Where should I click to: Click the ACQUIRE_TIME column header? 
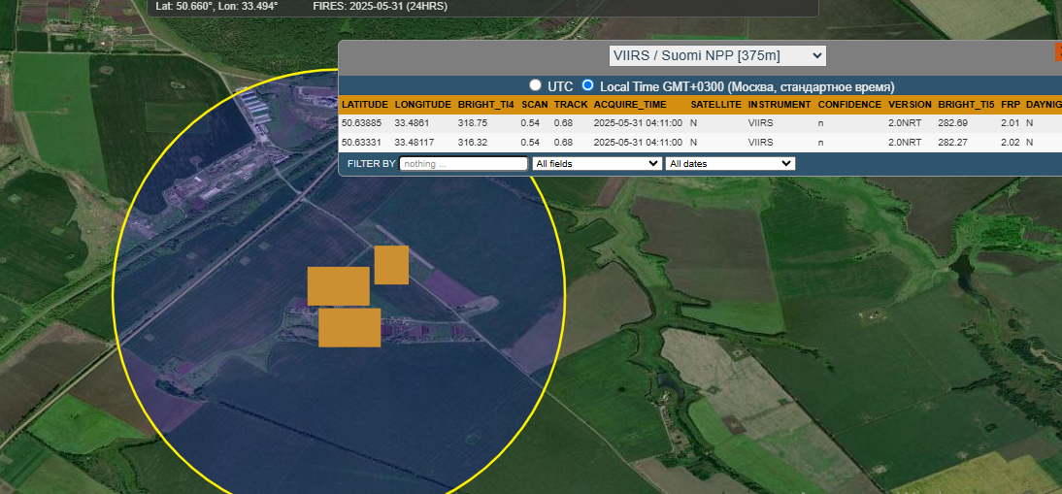pos(631,105)
